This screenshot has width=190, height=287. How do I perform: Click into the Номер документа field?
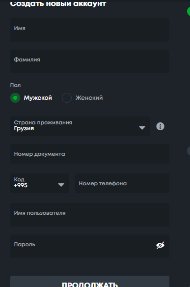coord(90,154)
